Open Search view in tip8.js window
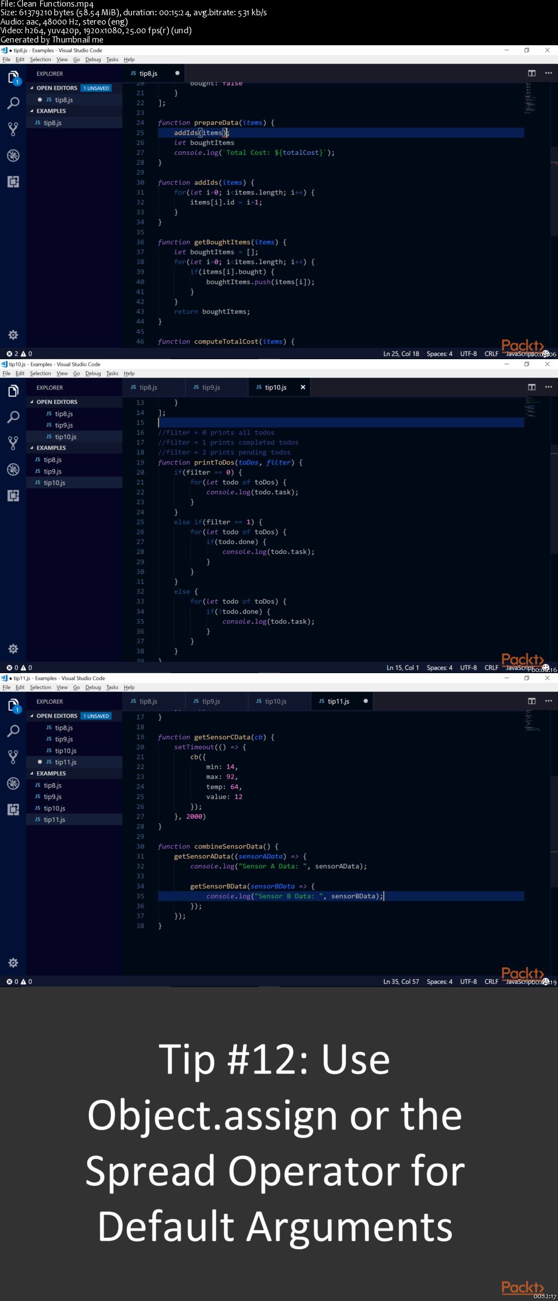 [x=13, y=103]
